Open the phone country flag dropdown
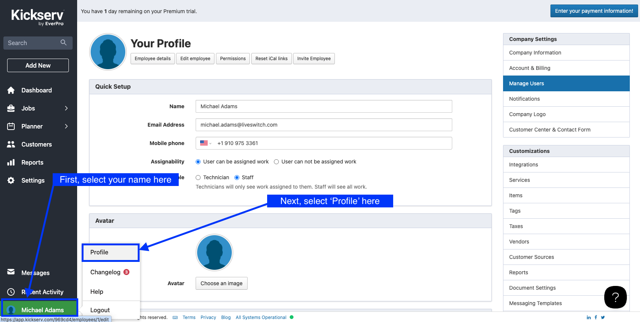 [x=205, y=143]
